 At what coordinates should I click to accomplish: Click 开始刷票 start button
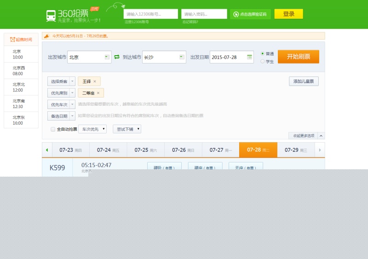tap(298, 57)
